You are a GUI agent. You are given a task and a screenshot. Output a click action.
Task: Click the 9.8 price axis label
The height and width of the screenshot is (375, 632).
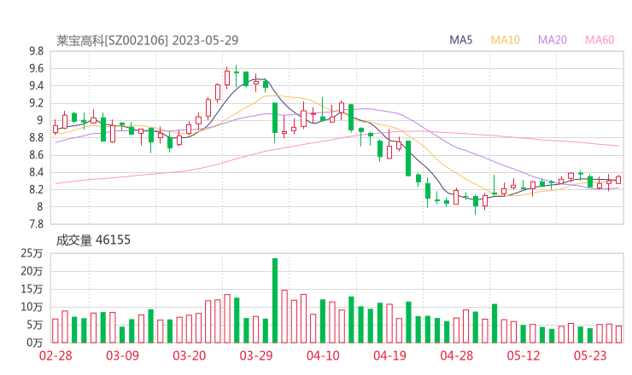[36, 51]
